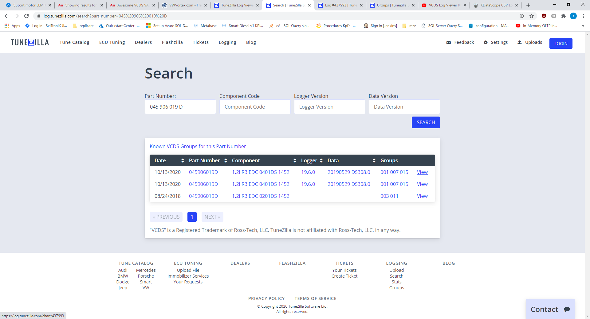The height and width of the screenshot is (319, 590).
Task: Click PREVIOUS pagination button
Action: click(x=166, y=217)
